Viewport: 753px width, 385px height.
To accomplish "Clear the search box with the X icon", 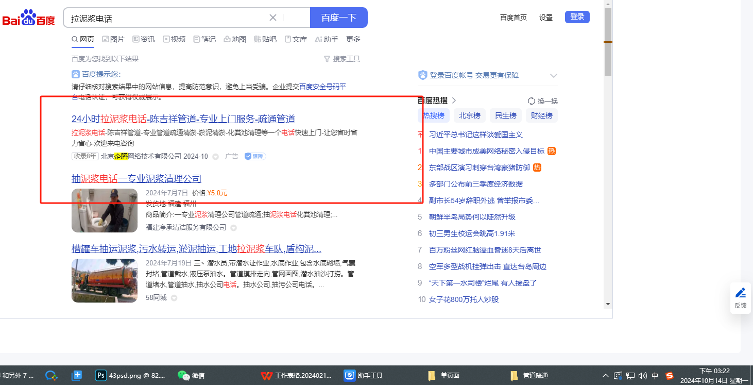I will (x=273, y=18).
